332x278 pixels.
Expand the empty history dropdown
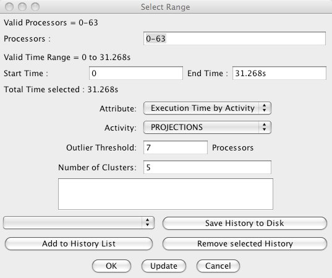click(x=79, y=223)
